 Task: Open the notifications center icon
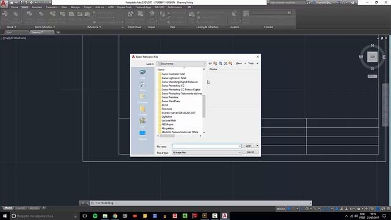[384, 216]
